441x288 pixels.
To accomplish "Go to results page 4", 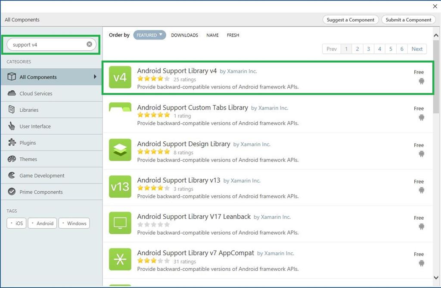I will 380,49.
